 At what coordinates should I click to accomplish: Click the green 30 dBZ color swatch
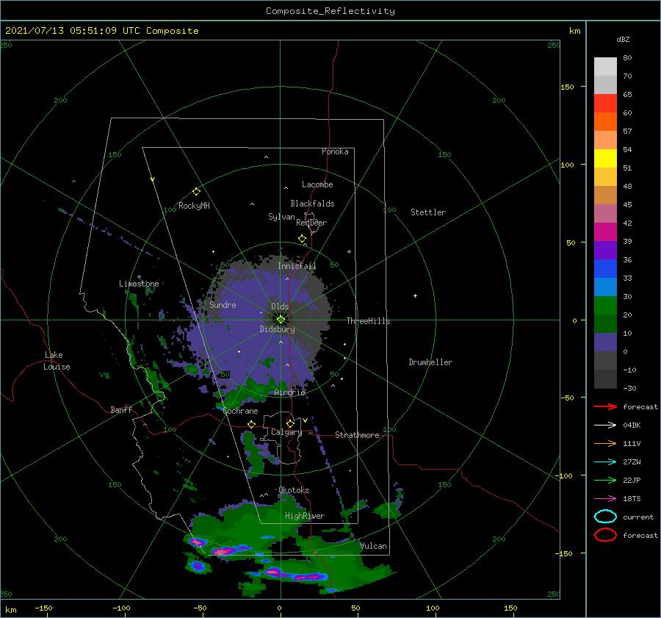pyautogui.click(x=605, y=306)
